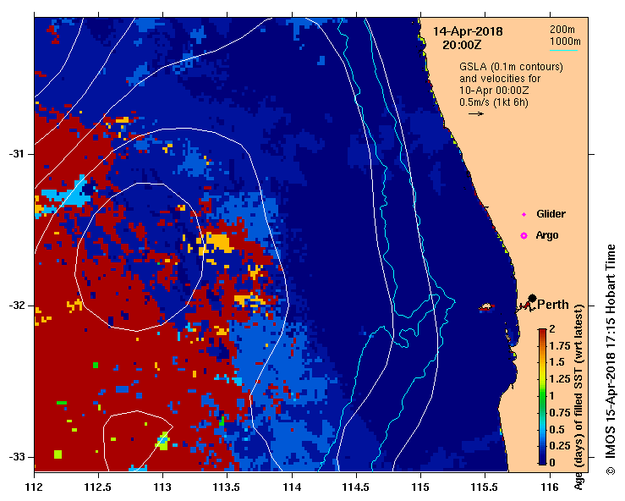
Task: Click the date label 14-Apr-2018
Action: tap(468, 31)
